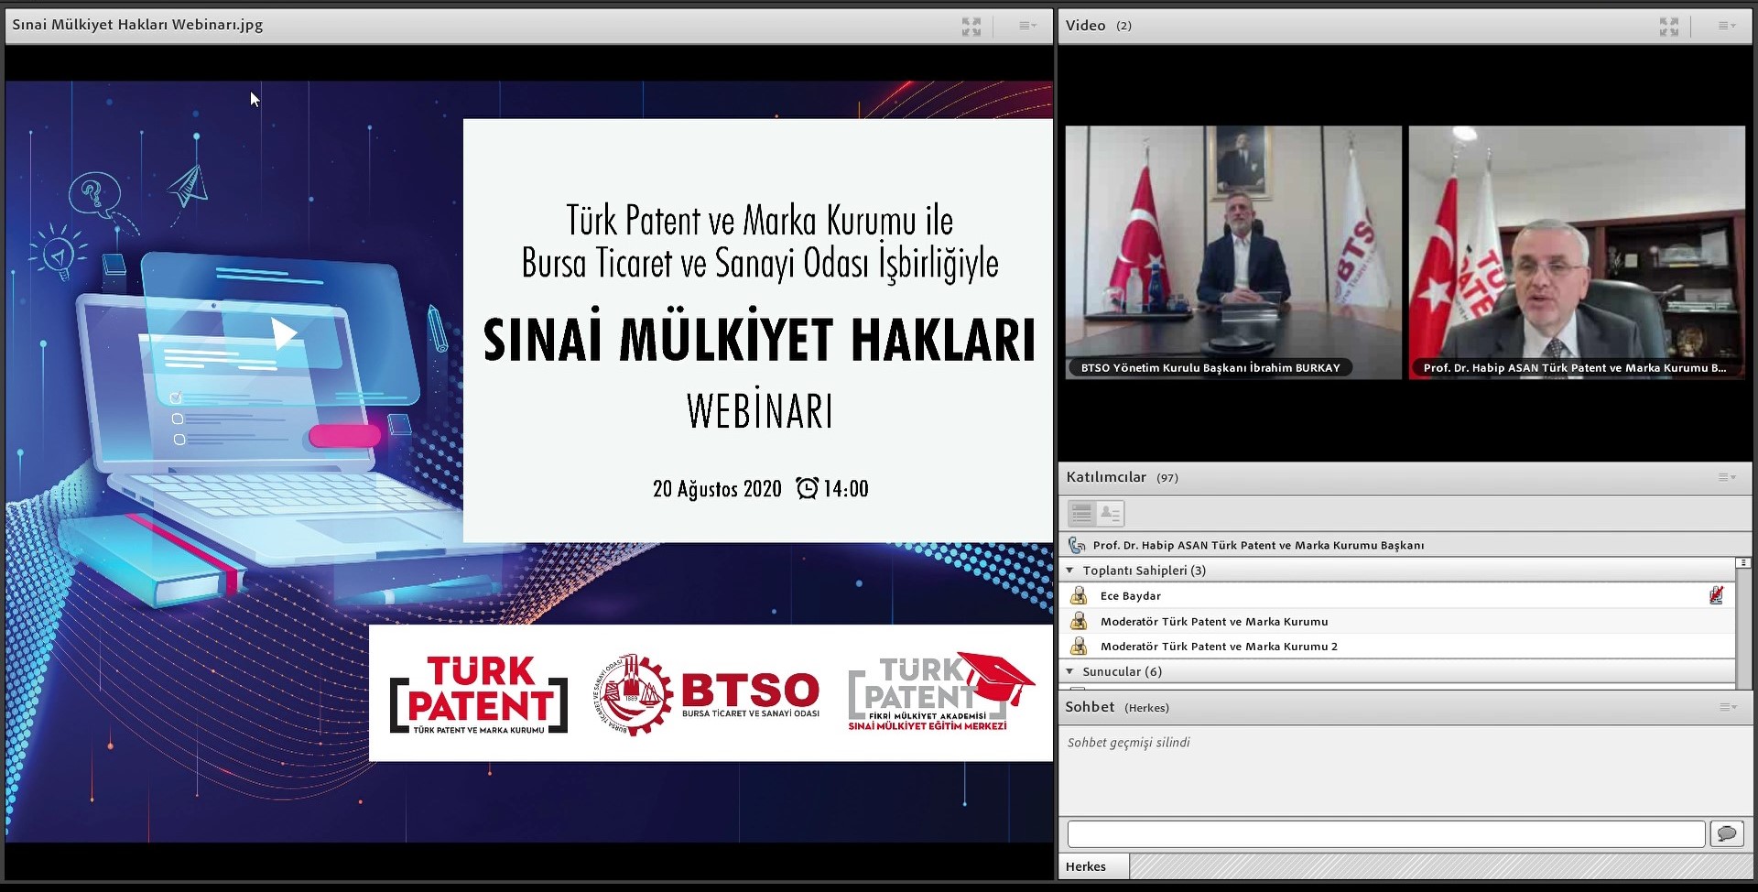Select participant name Ece Baydar
This screenshot has height=892, width=1758.
pyautogui.click(x=1130, y=596)
